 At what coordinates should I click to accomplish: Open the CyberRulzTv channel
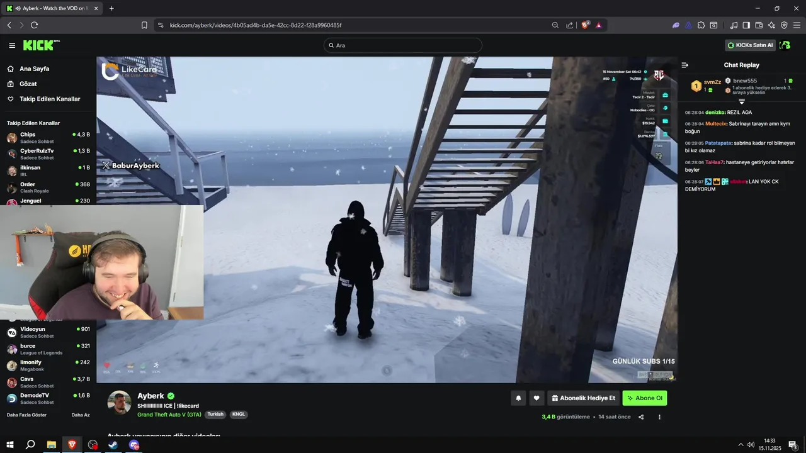coord(48,154)
